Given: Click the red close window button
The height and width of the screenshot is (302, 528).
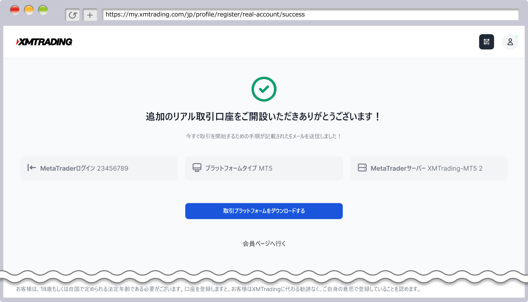Looking at the screenshot, I should [x=15, y=10].
